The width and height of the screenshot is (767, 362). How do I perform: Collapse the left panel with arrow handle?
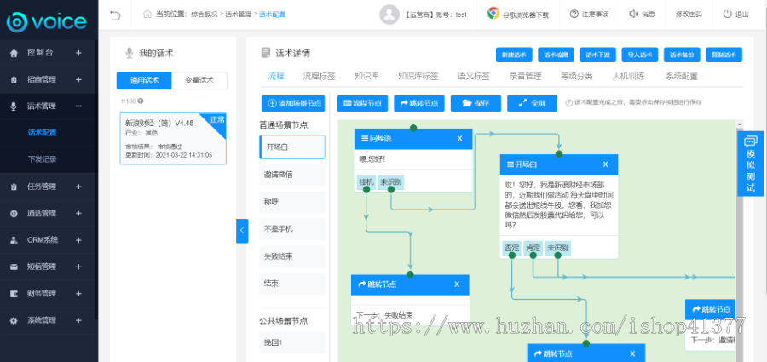pyautogui.click(x=242, y=230)
